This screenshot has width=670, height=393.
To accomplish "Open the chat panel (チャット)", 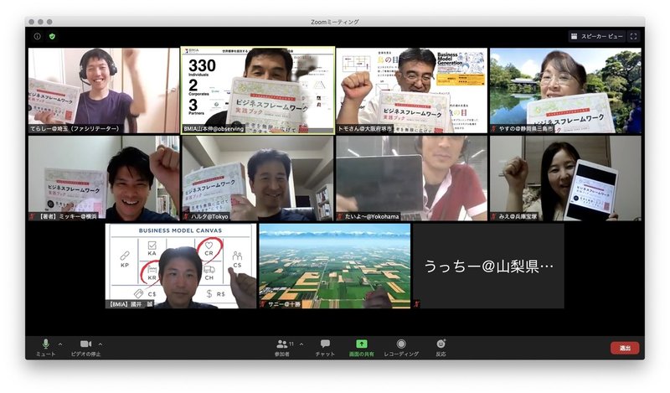I will 325,347.
